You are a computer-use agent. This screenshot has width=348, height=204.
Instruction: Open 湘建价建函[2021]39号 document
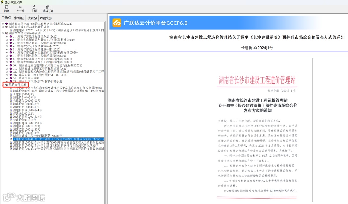[27, 123]
